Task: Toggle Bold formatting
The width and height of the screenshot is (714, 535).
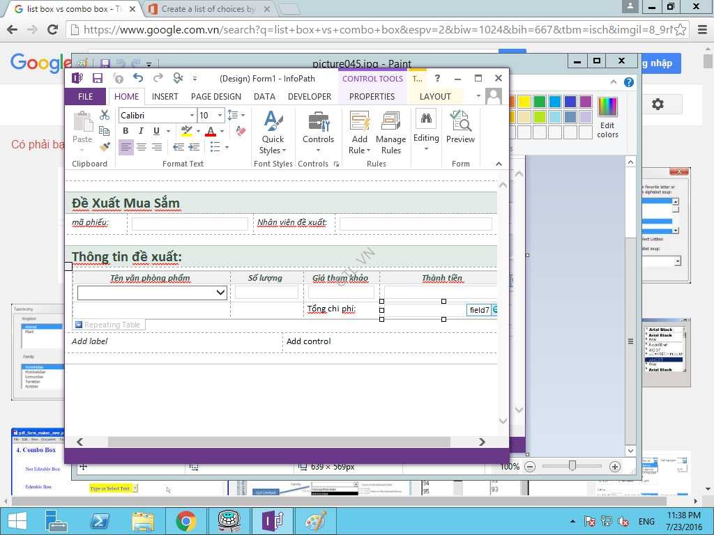Action: (x=126, y=131)
